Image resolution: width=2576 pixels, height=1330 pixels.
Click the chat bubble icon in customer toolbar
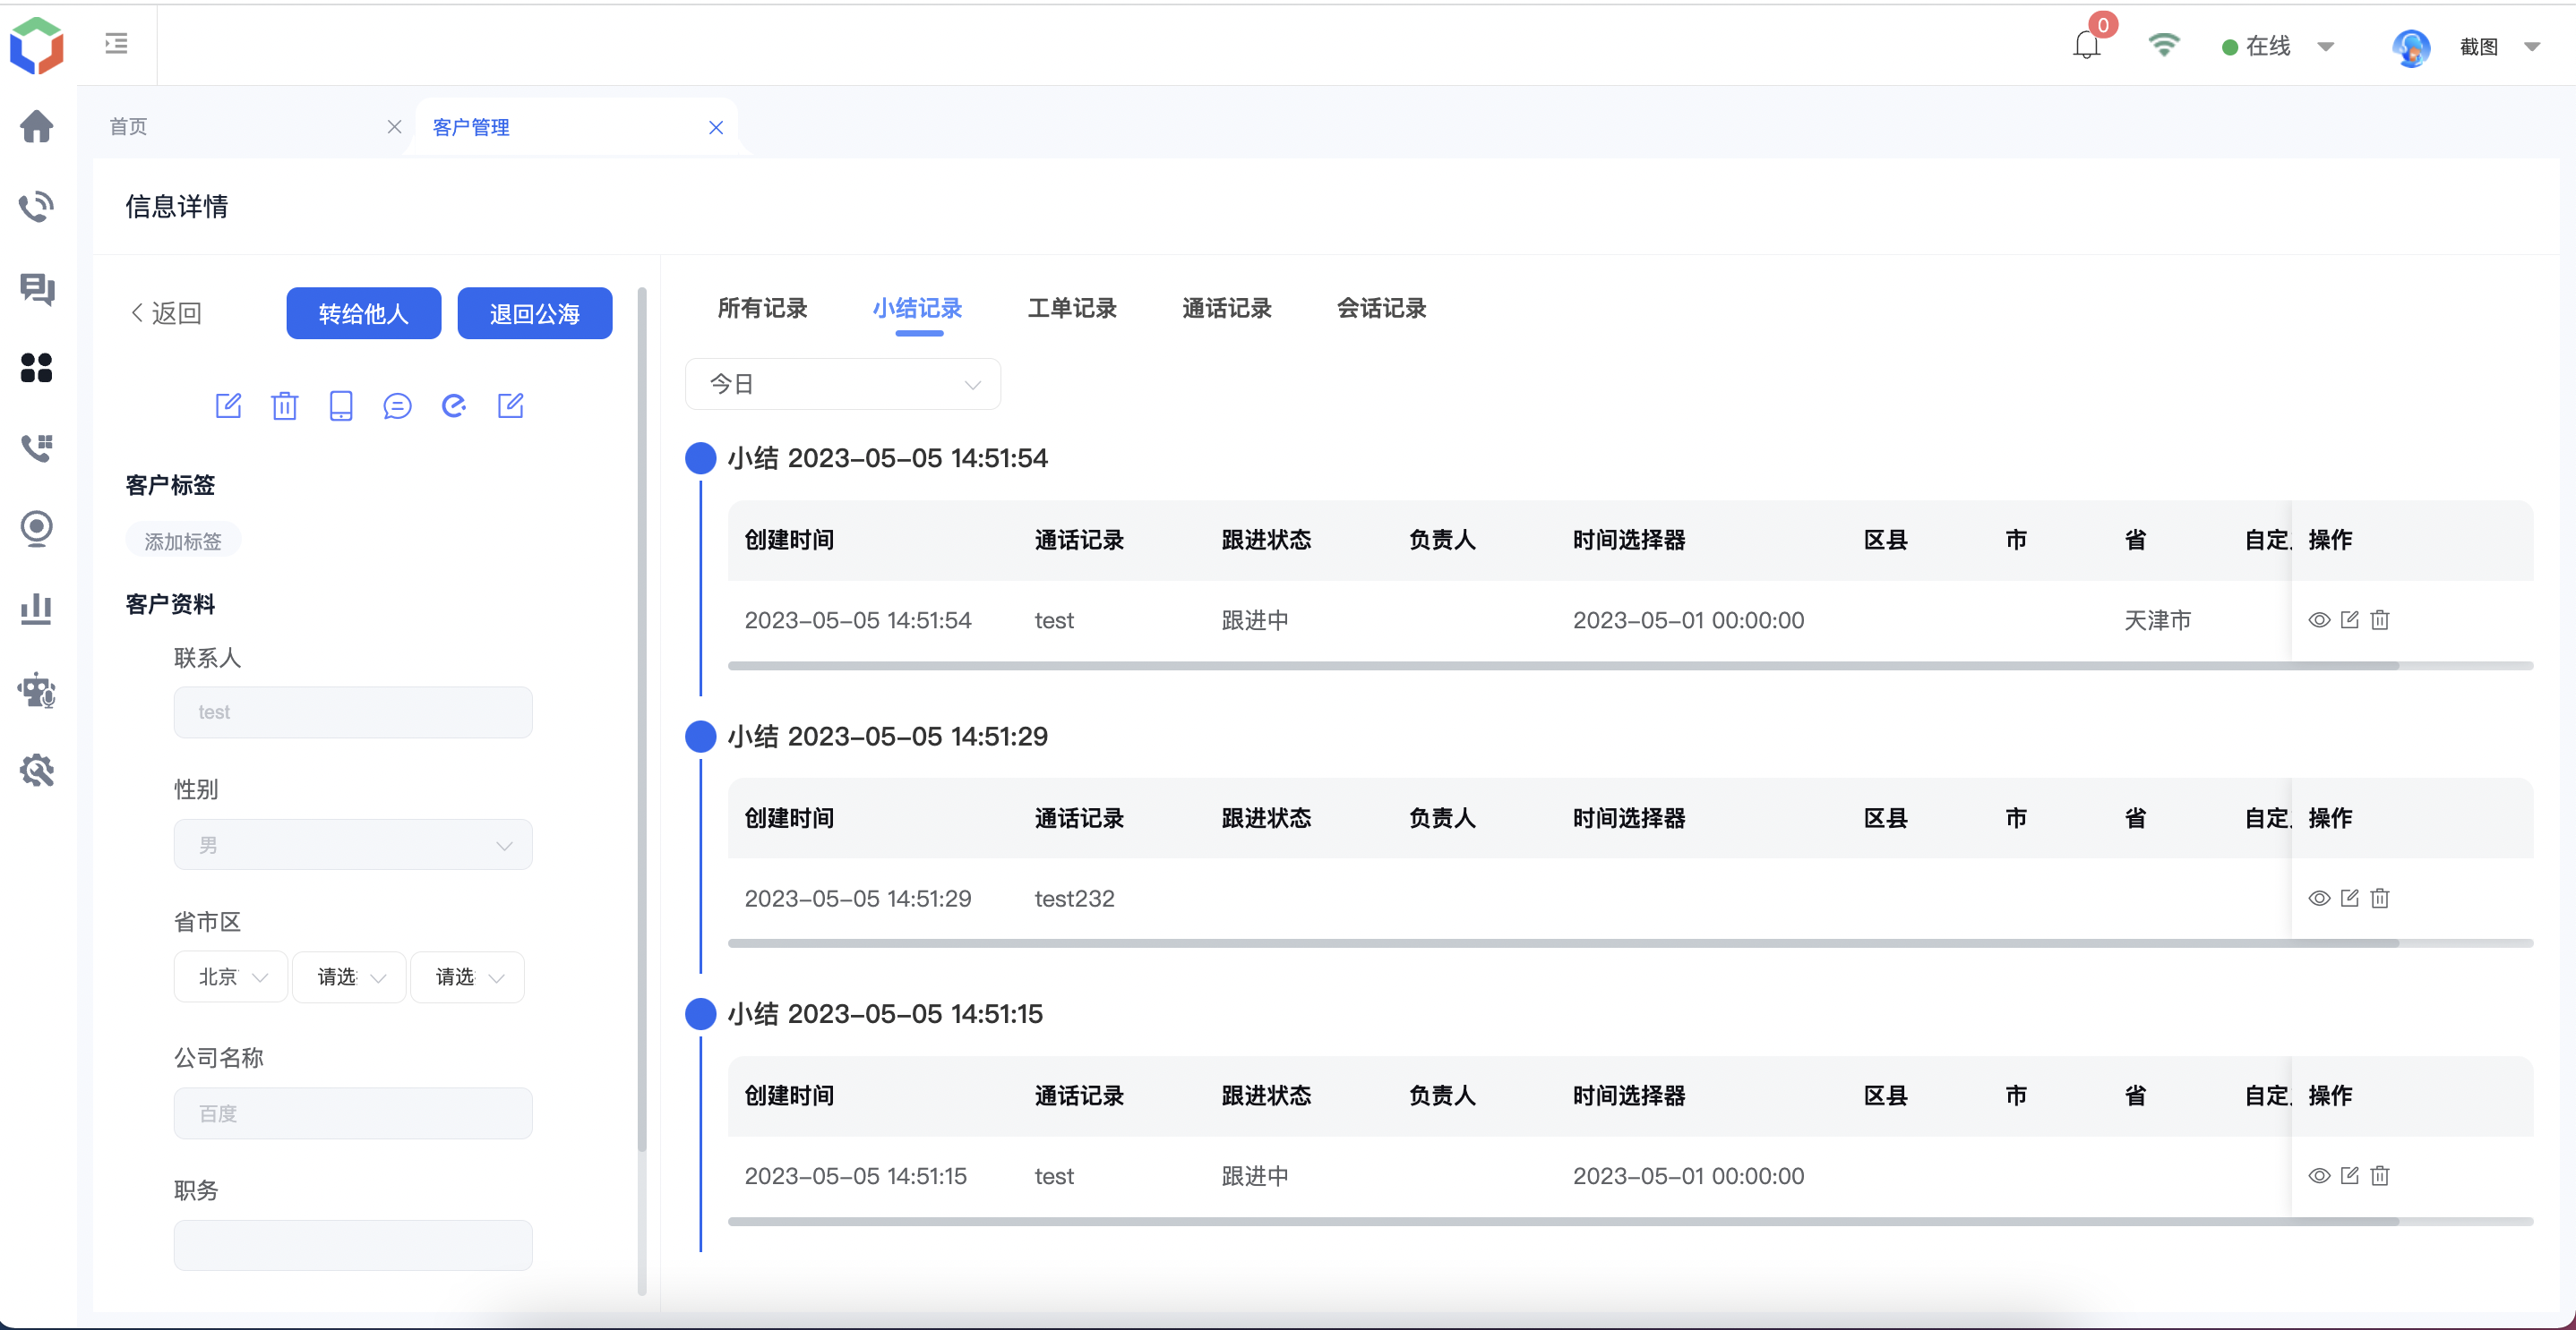point(397,405)
